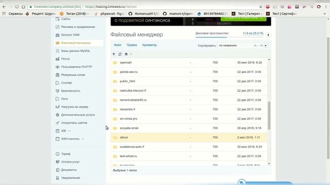Viewport: 330px width, 185px height.
Task: Select the remont-stiralok55.ru folder
Action: (x=189, y=100)
